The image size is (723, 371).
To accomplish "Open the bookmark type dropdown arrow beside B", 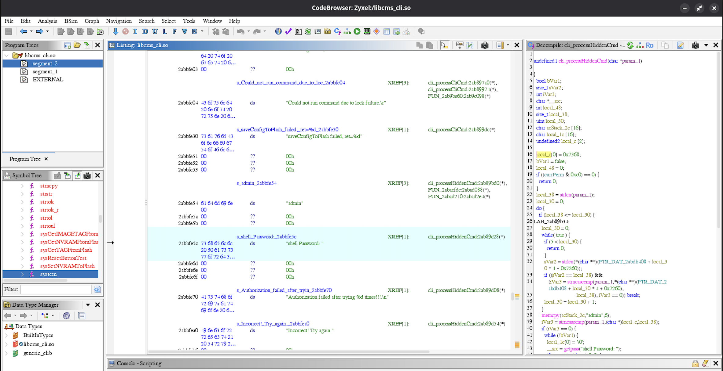I will click(x=202, y=31).
